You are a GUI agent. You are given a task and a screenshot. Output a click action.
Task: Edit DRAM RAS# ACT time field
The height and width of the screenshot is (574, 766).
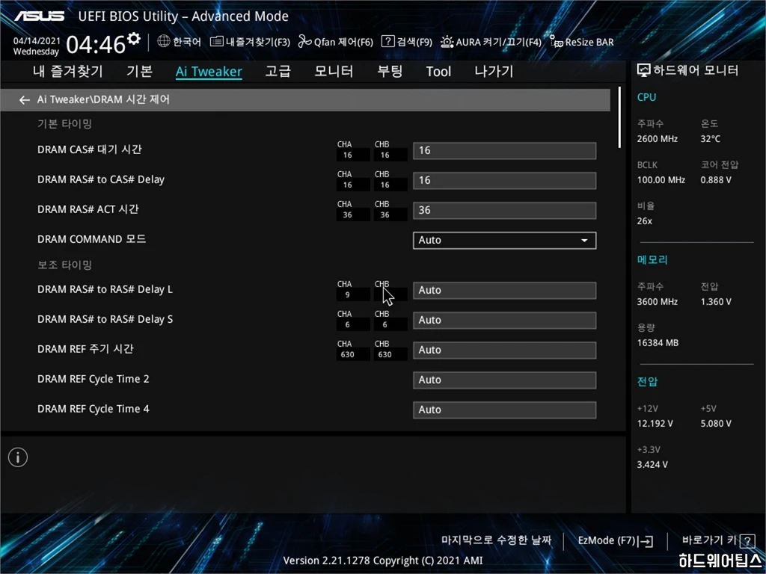504,210
